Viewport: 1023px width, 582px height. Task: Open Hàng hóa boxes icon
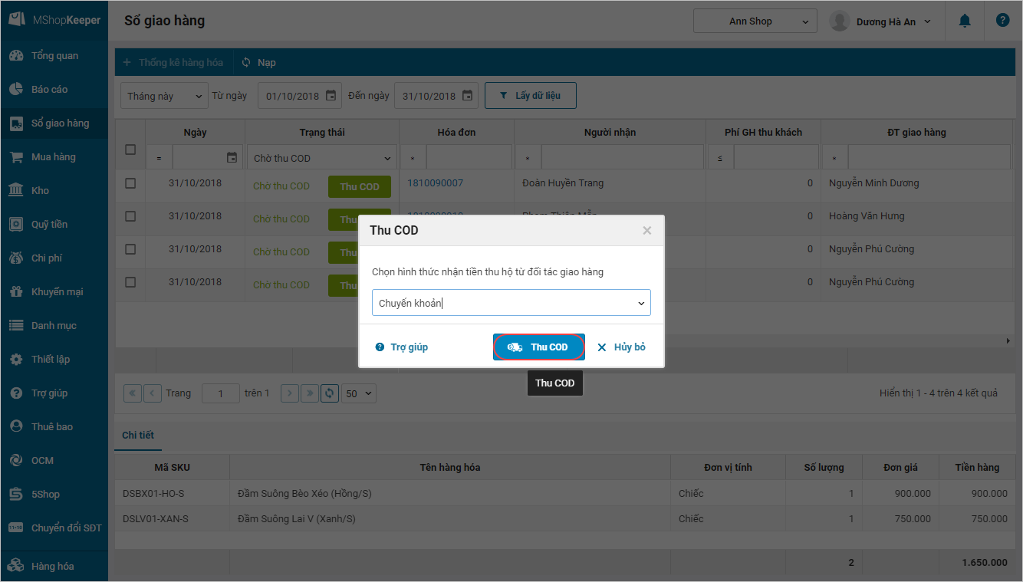(x=15, y=567)
